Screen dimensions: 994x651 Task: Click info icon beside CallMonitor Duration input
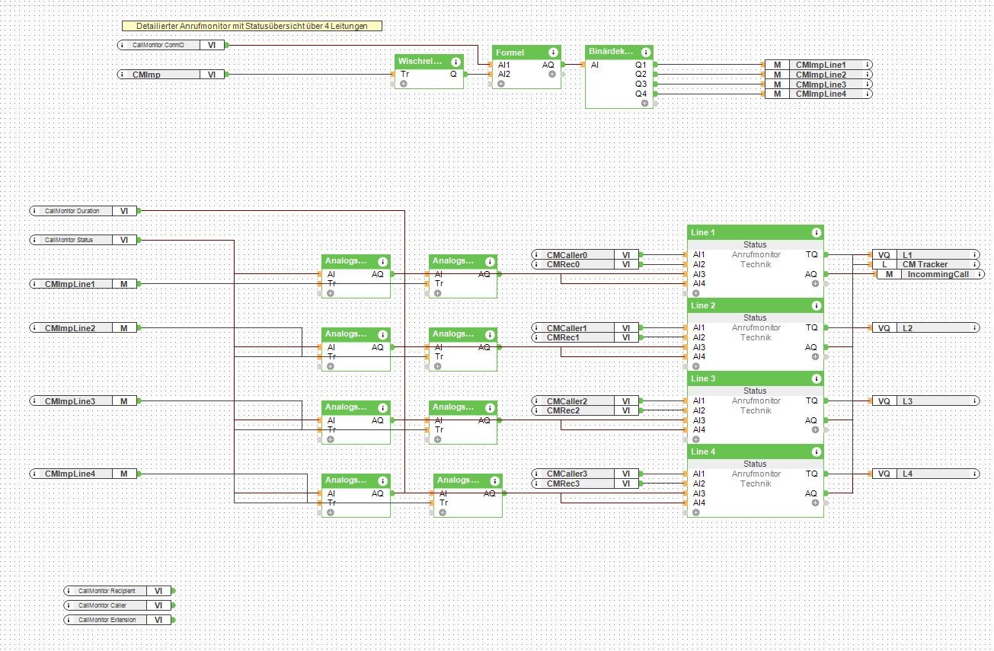click(36, 211)
